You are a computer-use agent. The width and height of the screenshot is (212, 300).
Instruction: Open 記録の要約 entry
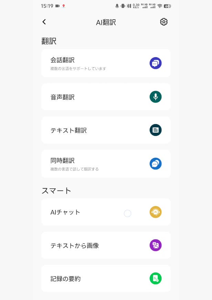pyautogui.click(x=65, y=279)
